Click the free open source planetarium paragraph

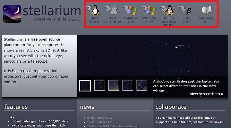[35, 51]
